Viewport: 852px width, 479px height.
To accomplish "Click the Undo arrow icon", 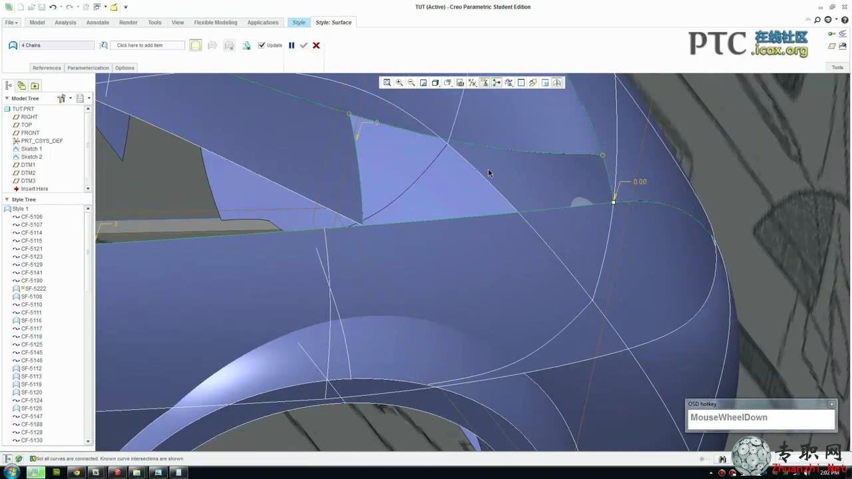I will click(x=53, y=7).
